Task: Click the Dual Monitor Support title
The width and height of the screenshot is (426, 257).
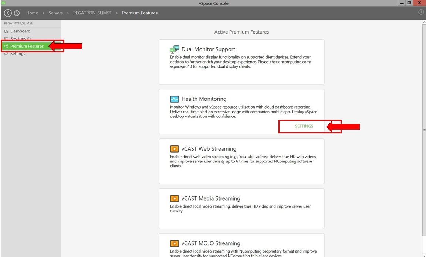Action: [209, 49]
